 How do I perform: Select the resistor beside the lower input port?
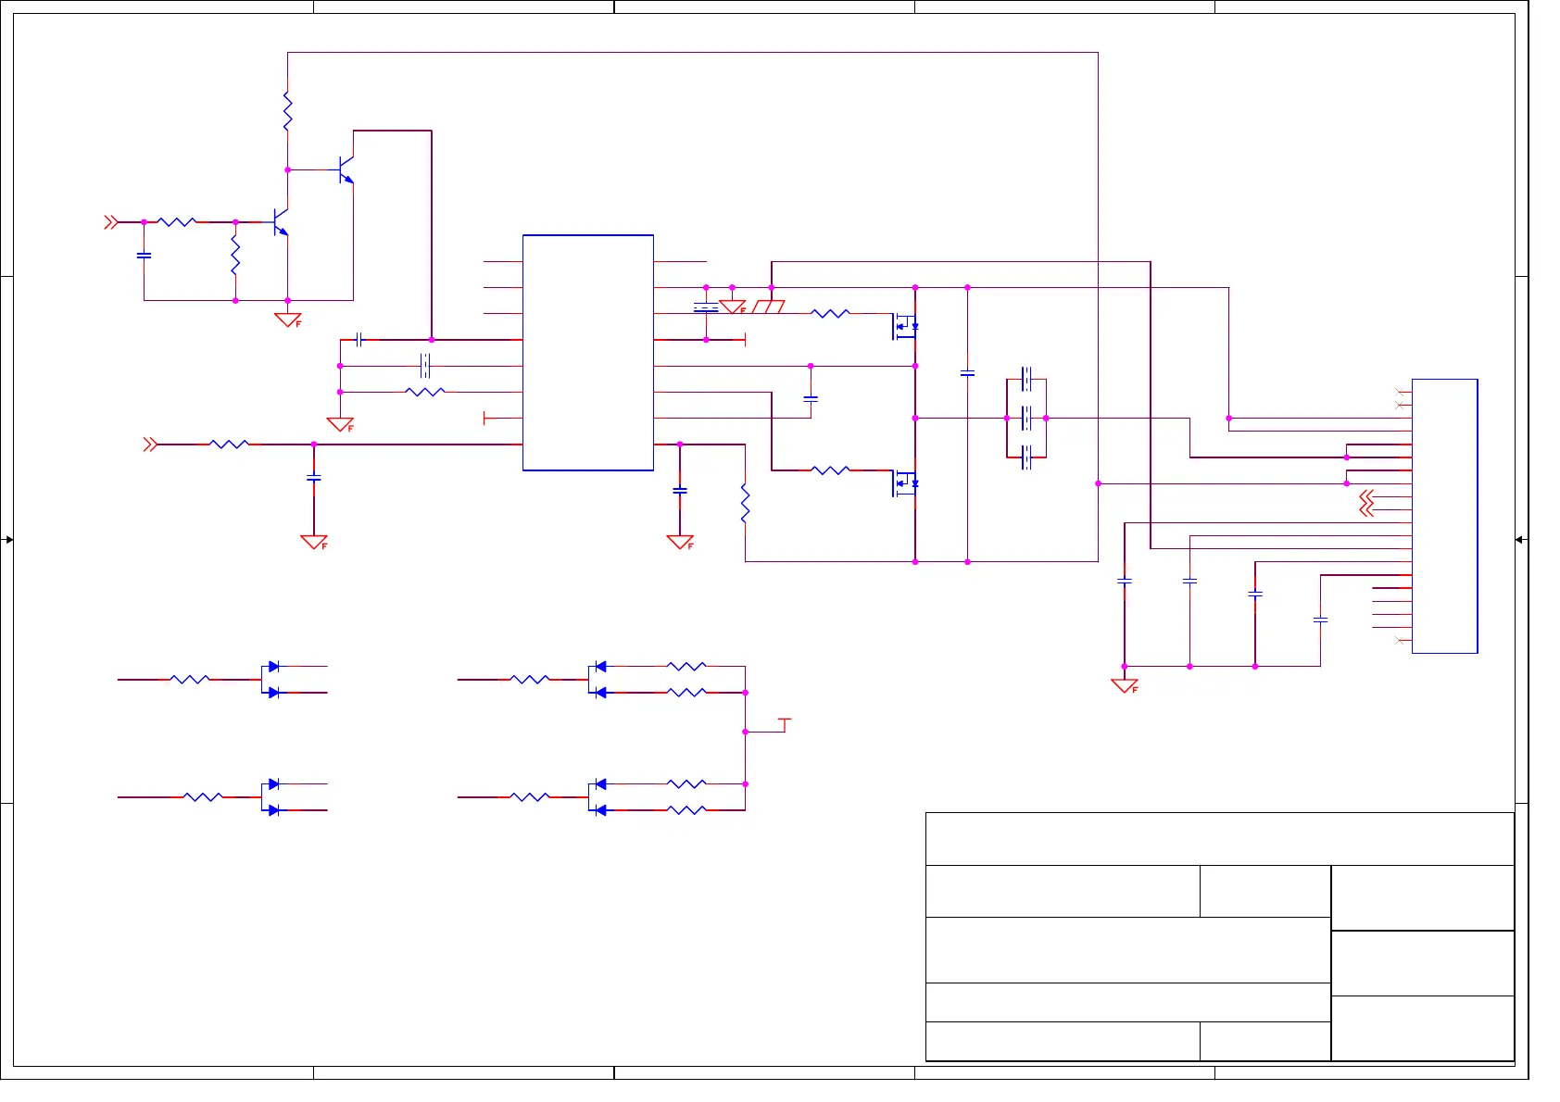229,445
